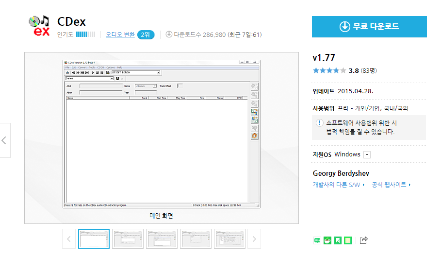Open Default profile dropdown in screenshot
This screenshot has height=273, width=441.
[112, 79]
